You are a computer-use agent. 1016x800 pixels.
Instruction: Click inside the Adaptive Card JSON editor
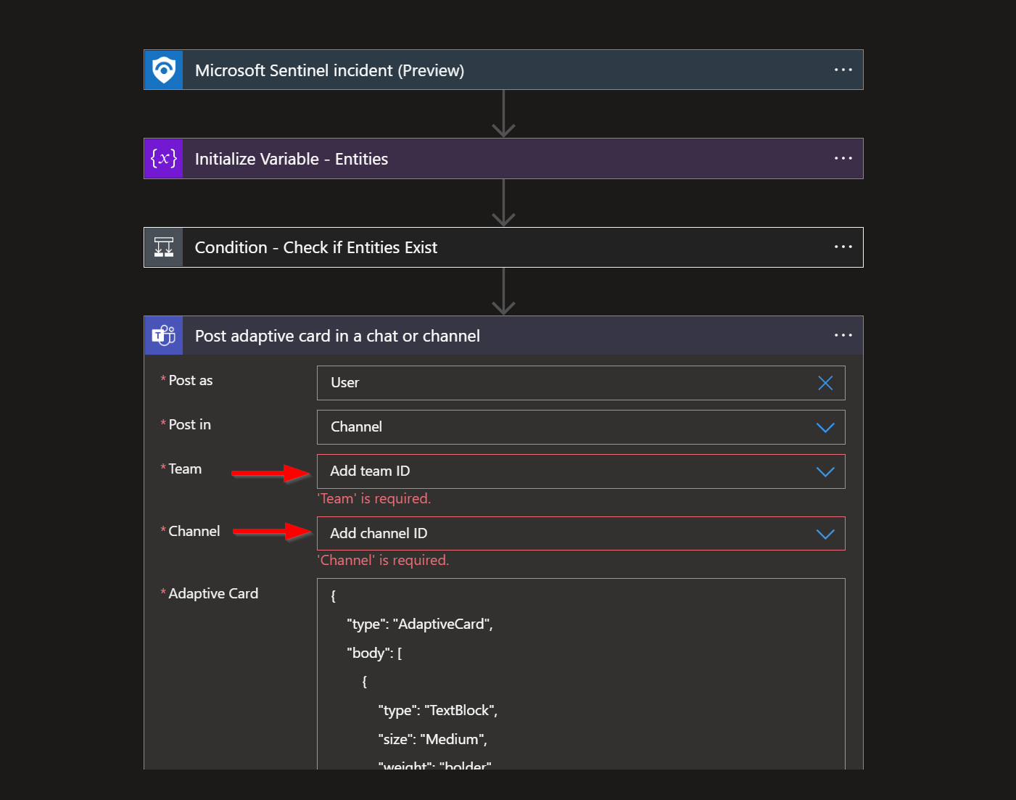tap(581, 674)
